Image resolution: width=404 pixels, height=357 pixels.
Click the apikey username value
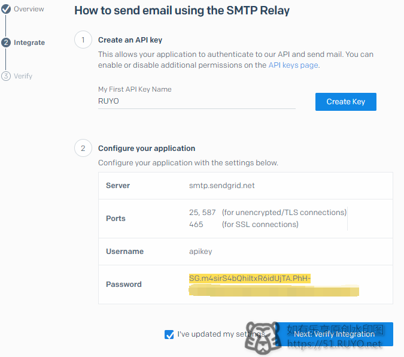point(201,251)
